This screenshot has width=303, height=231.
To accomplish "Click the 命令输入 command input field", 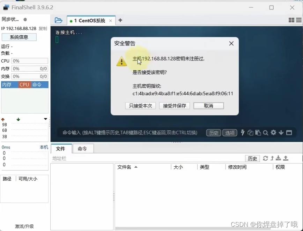I will point(130,133).
